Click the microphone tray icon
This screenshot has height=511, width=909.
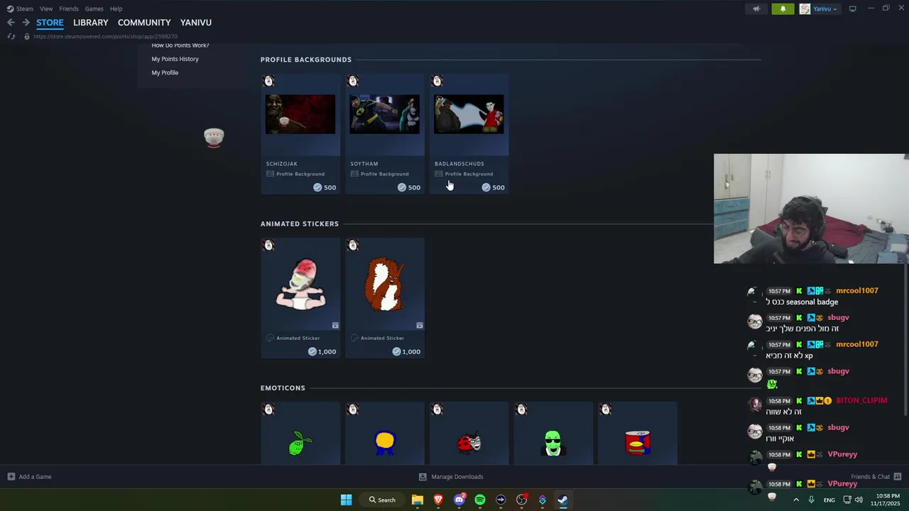click(811, 500)
